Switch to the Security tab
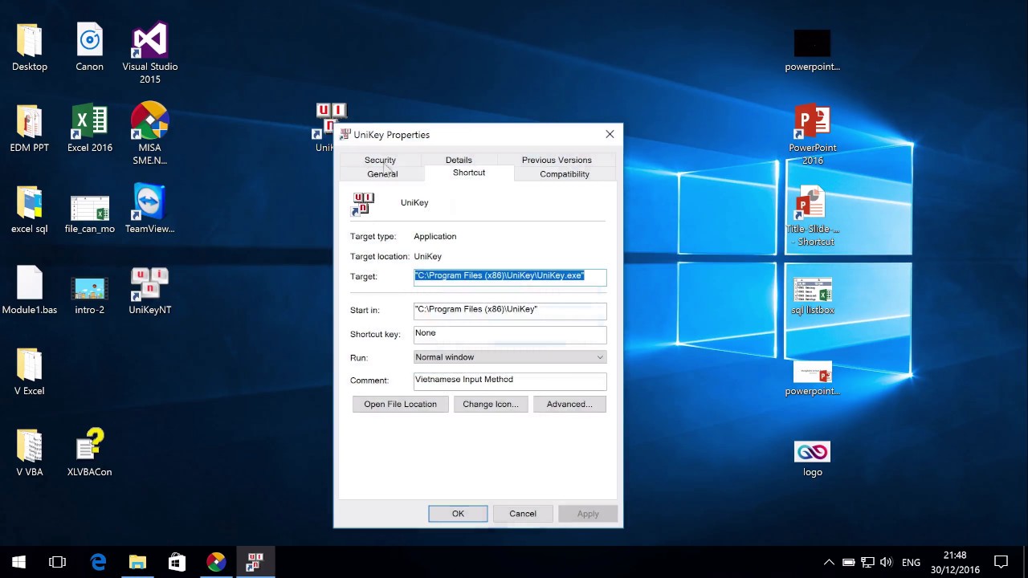This screenshot has width=1028, height=578. coord(380,160)
